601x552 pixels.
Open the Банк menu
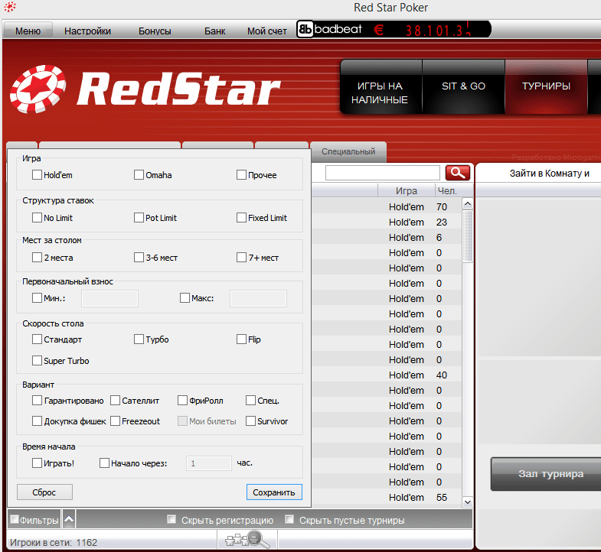pos(214,31)
